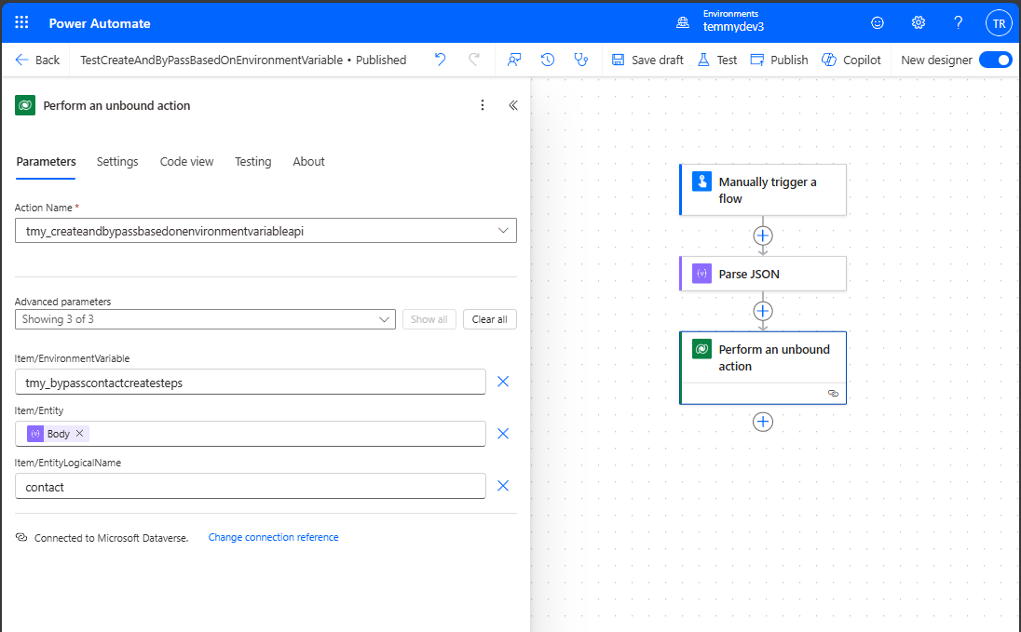Open the Settings gear icon
Viewport: 1021px width, 632px height.
point(919,22)
